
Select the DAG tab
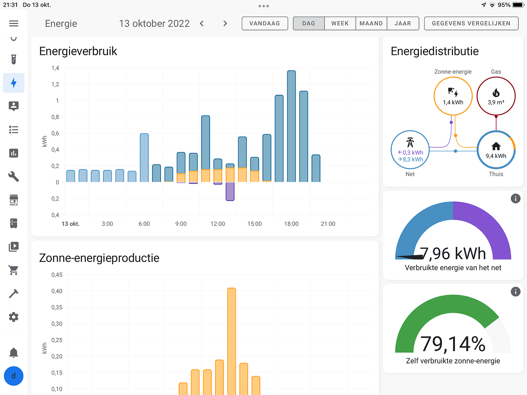tap(308, 23)
